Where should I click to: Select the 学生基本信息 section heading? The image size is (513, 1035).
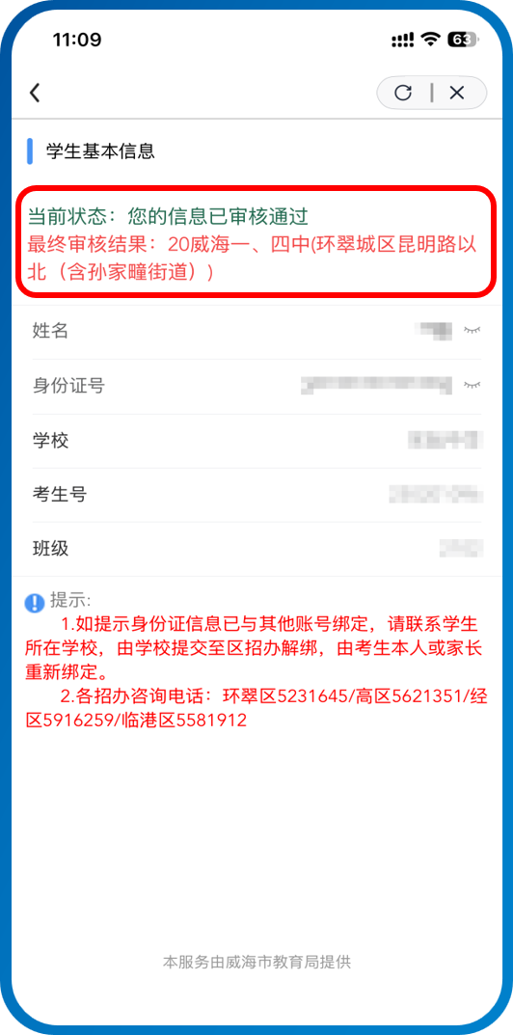[99, 151]
